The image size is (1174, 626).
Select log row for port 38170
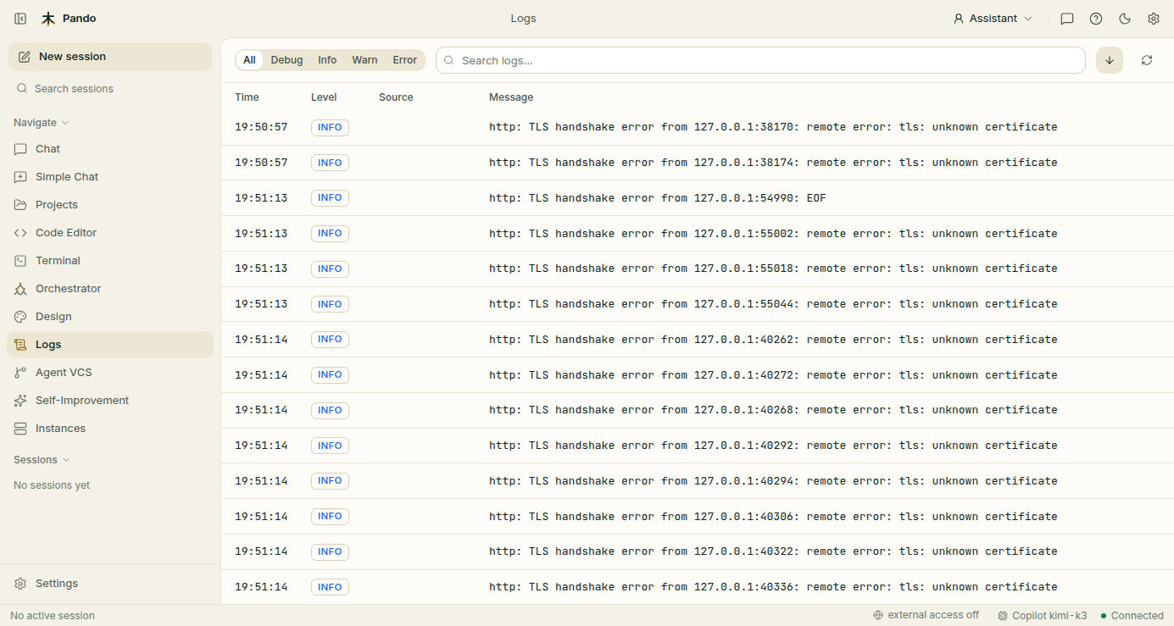click(697, 127)
